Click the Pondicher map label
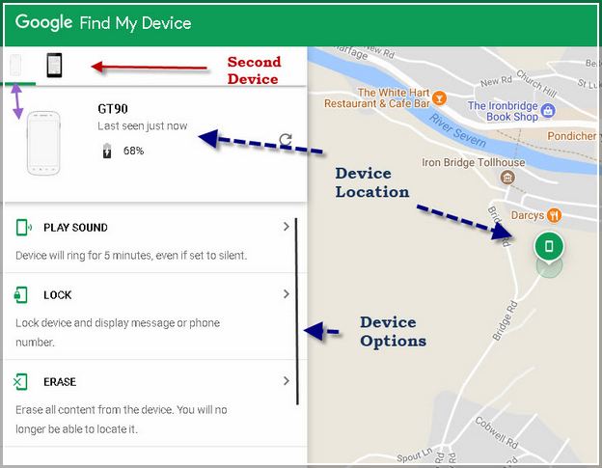Viewport: 602px width, 468px height. coord(572,136)
